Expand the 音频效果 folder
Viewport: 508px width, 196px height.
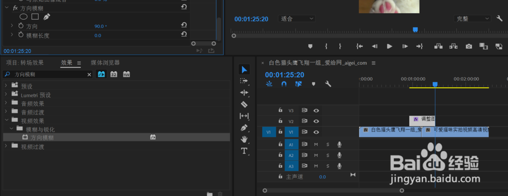click(6, 102)
